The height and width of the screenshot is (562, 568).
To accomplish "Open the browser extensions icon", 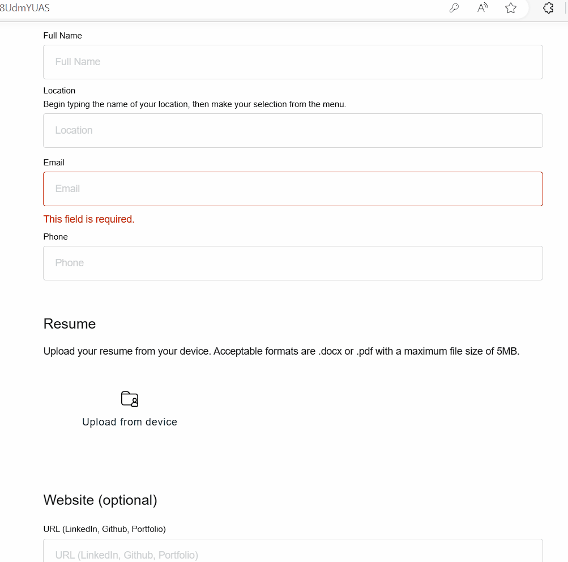I will pyautogui.click(x=548, y=8).
